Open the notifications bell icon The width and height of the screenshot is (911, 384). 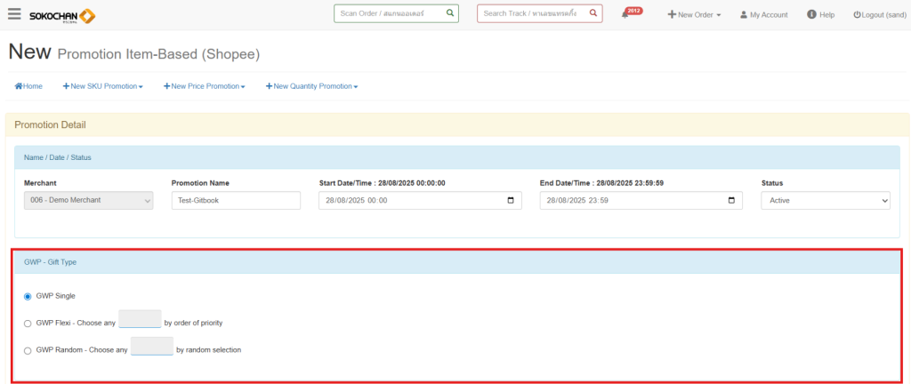click(626, 15)
